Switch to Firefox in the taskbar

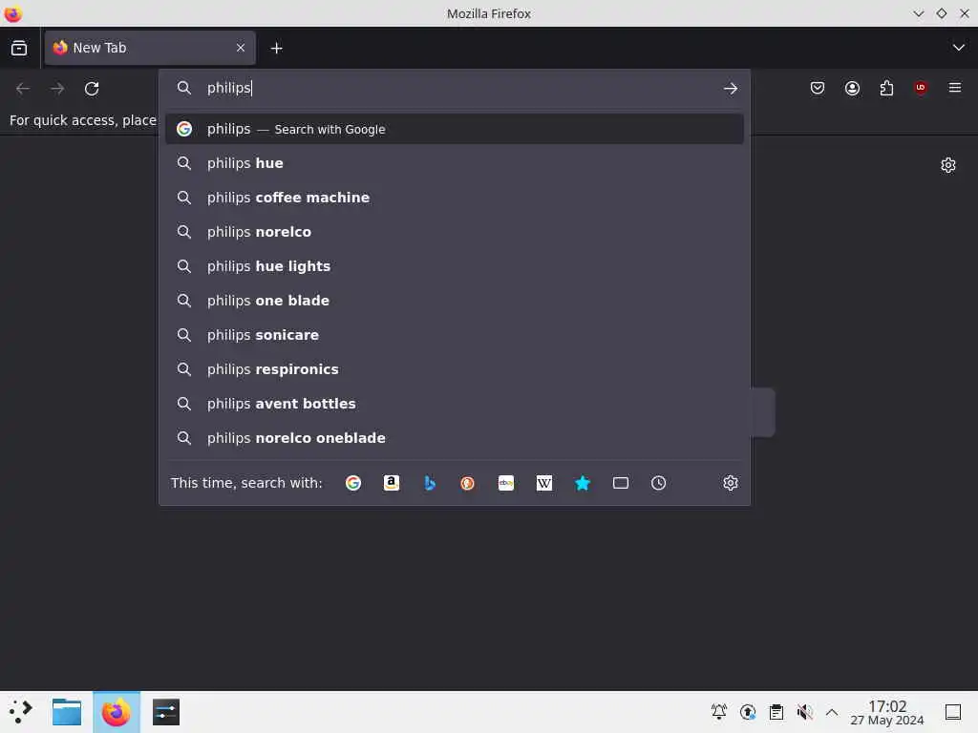117,712
